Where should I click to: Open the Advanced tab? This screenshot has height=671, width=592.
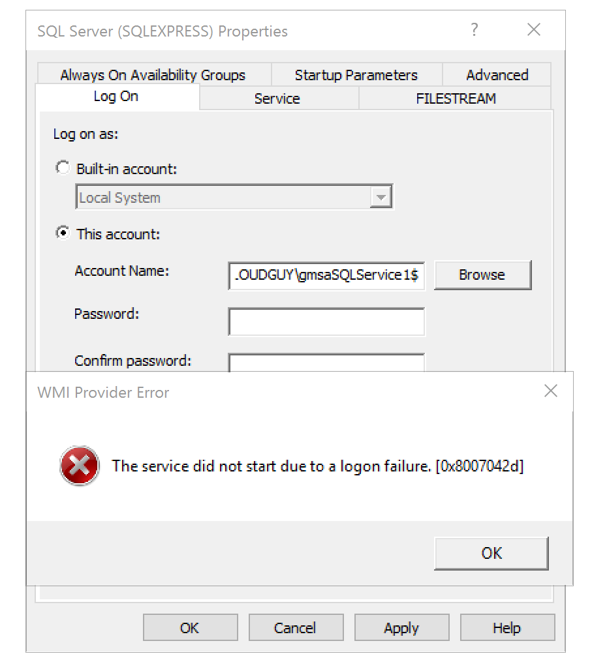point(497,74)
